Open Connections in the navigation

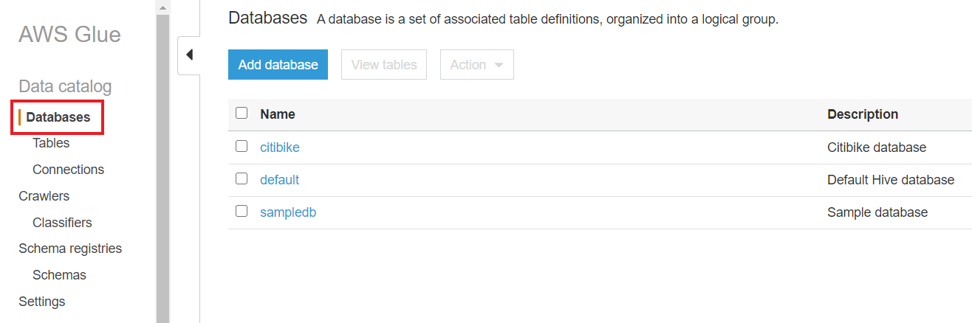tap(68, 170)
